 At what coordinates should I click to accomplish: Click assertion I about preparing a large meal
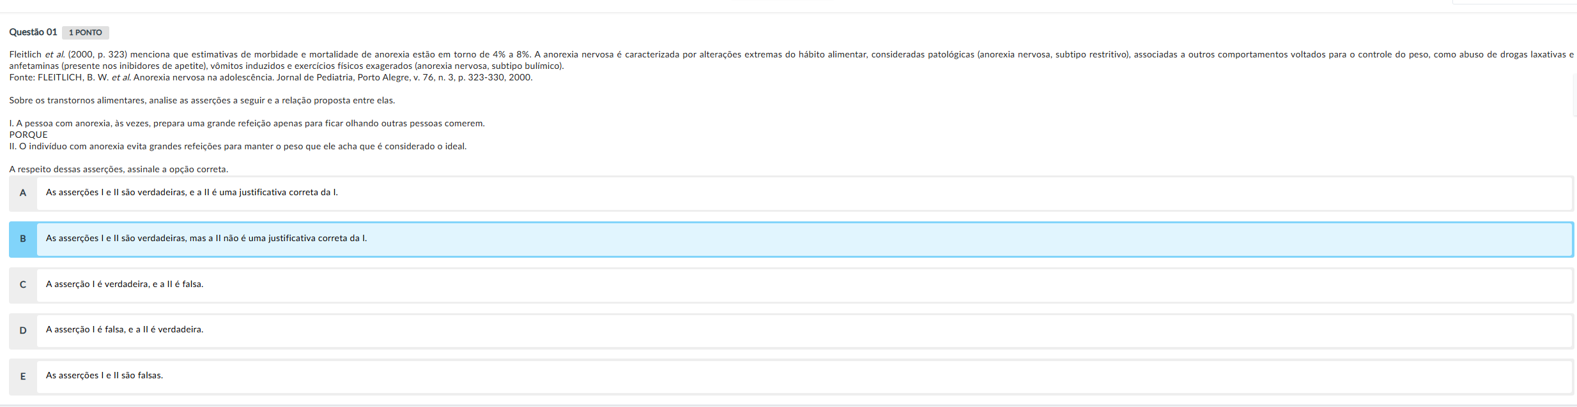[x=247, y=124]
